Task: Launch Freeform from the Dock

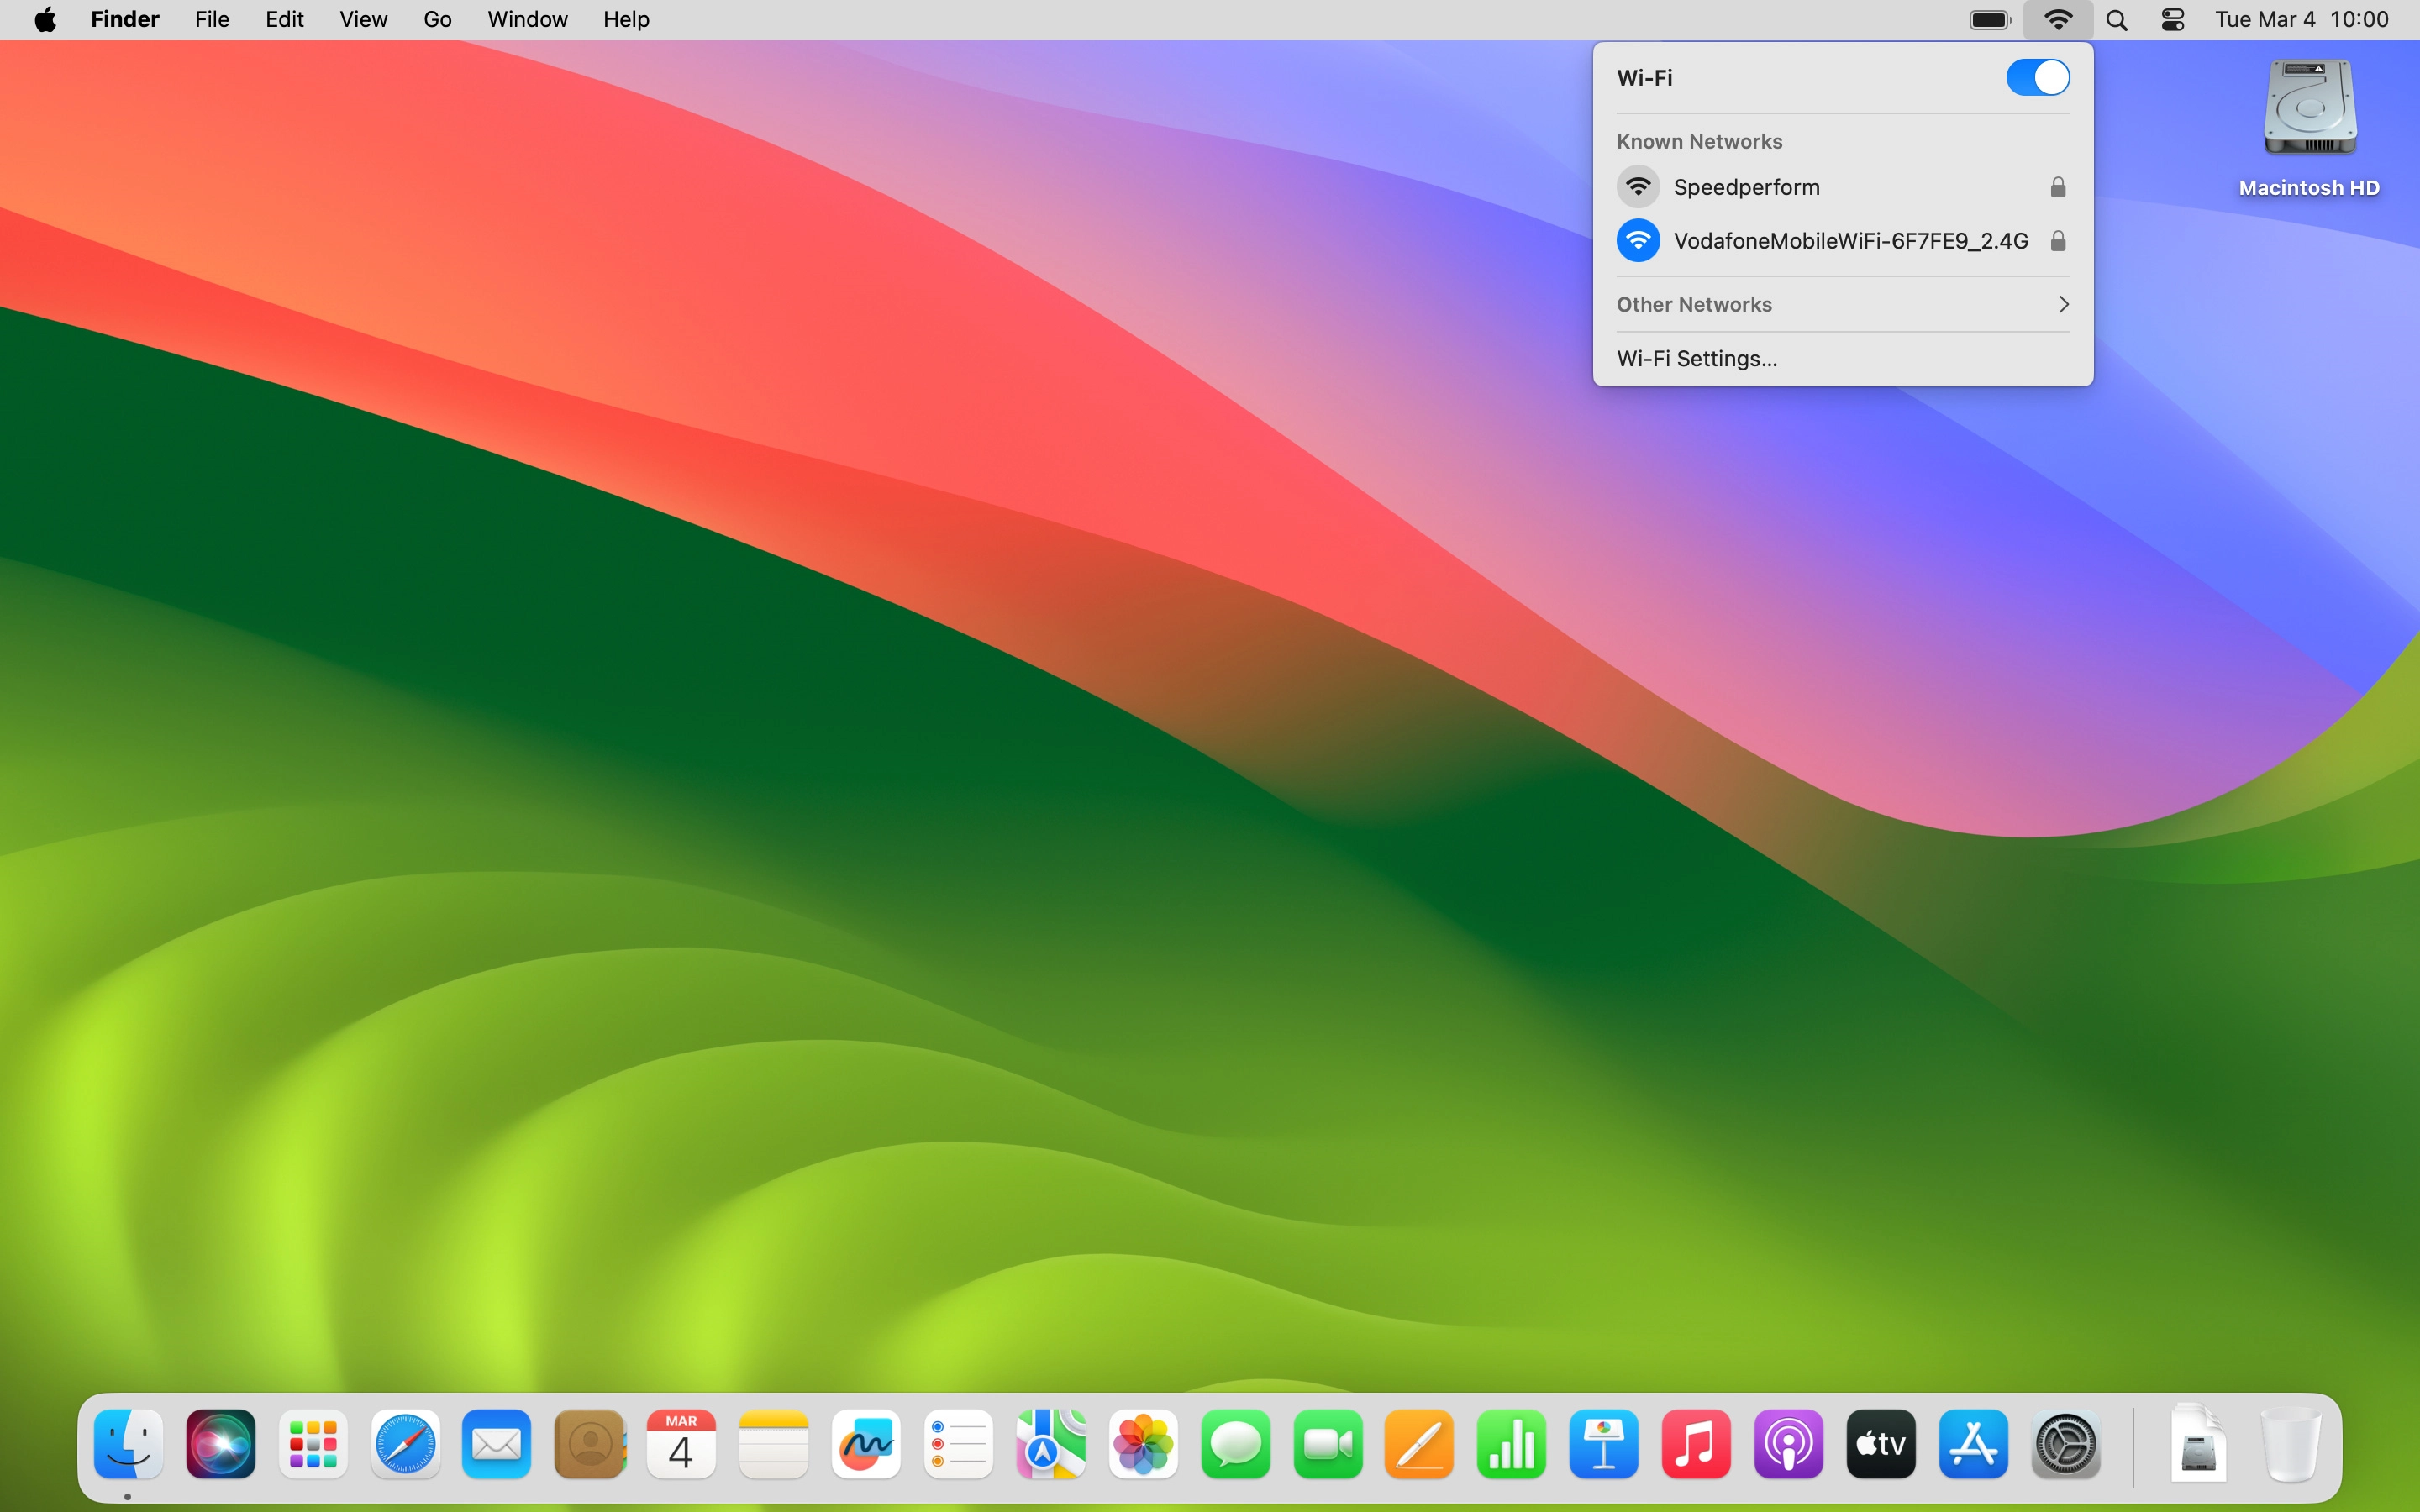Action: (x=866, y=1444)
